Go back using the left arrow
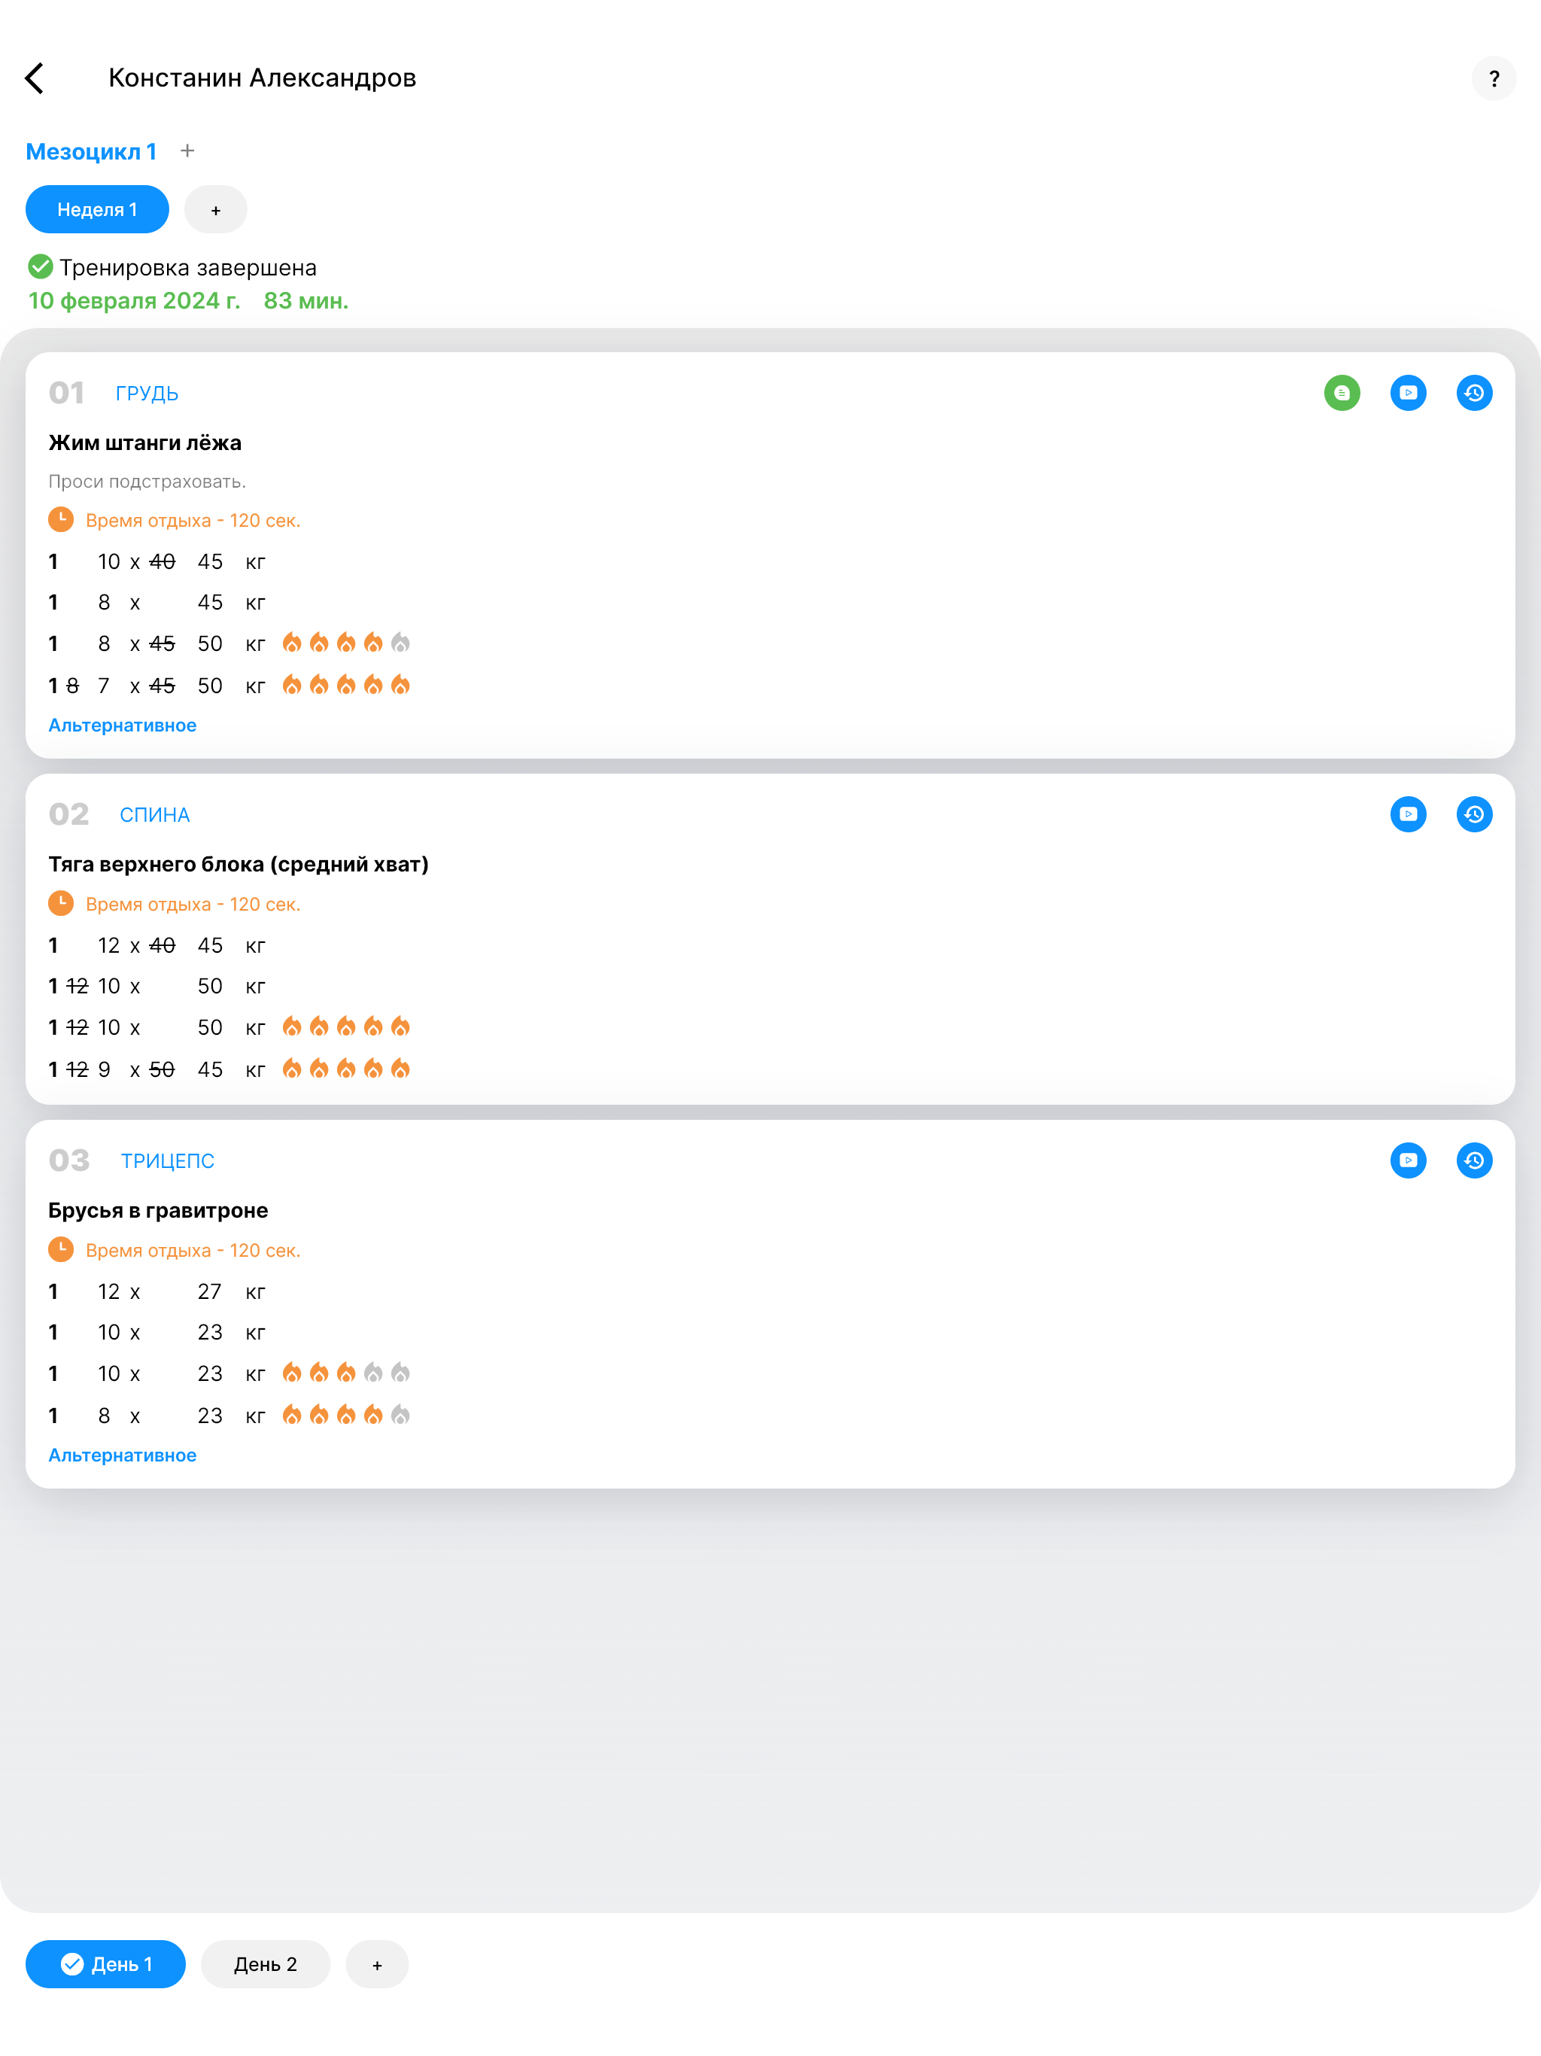1541x2056 pixels. (x=35, y=78)
